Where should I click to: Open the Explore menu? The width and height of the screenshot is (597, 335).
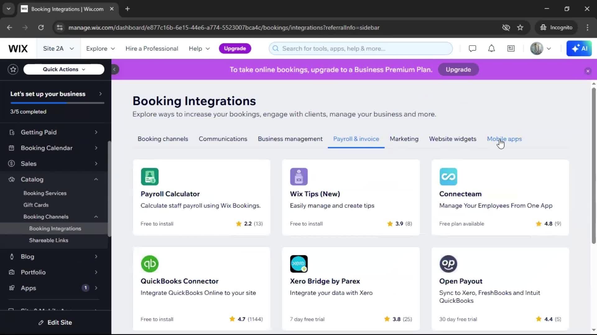coord(100,49)
